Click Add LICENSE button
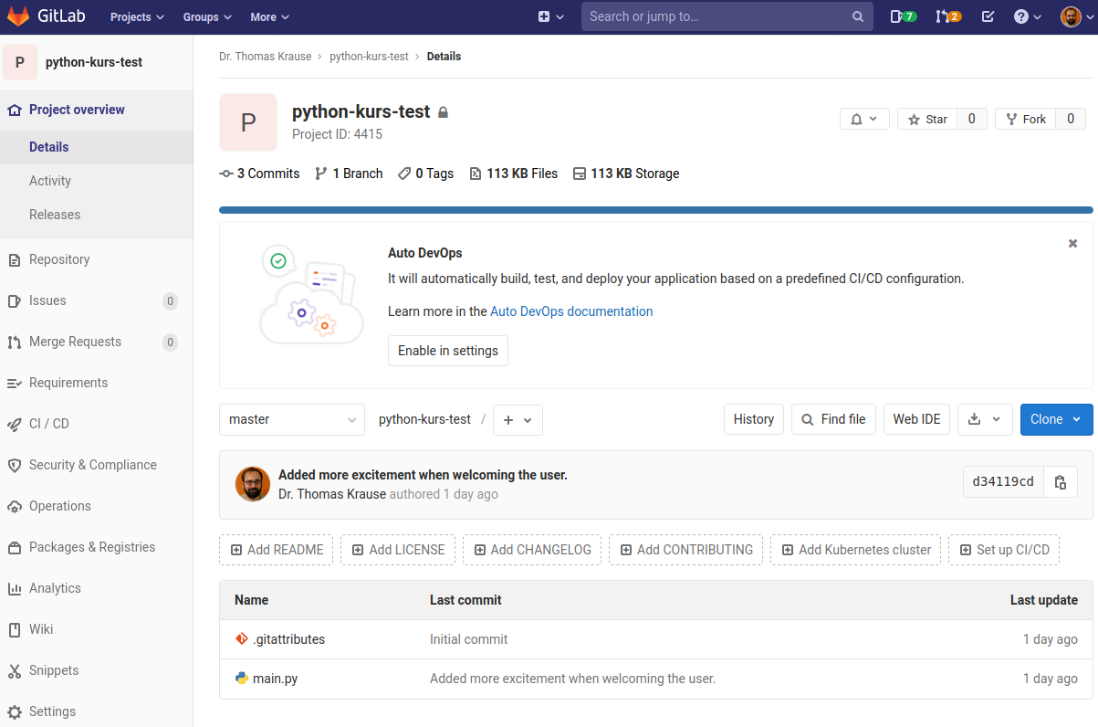 pos(398,550)
